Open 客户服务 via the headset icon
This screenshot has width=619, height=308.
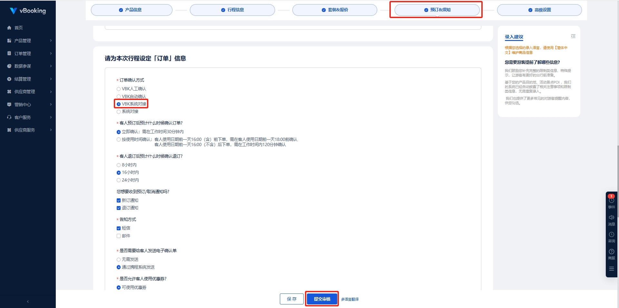tap(9, 117)
